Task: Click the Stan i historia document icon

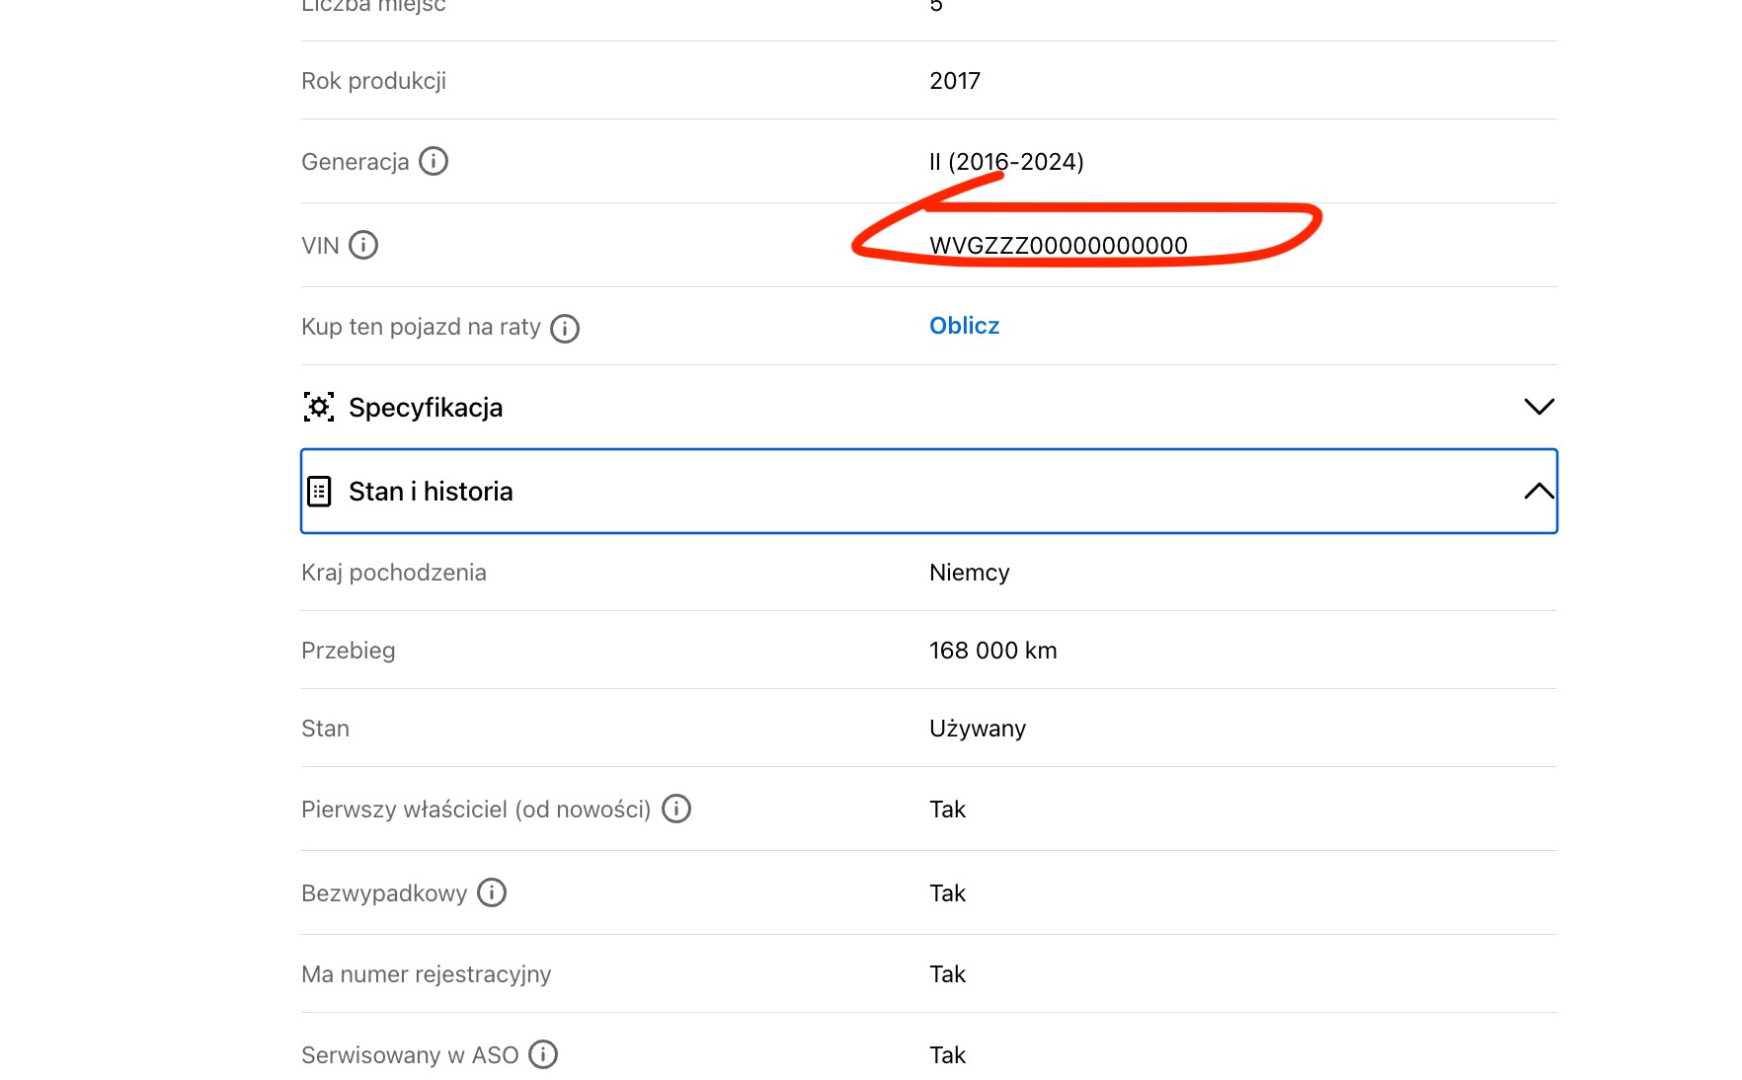Action: [x=319, y=492]
